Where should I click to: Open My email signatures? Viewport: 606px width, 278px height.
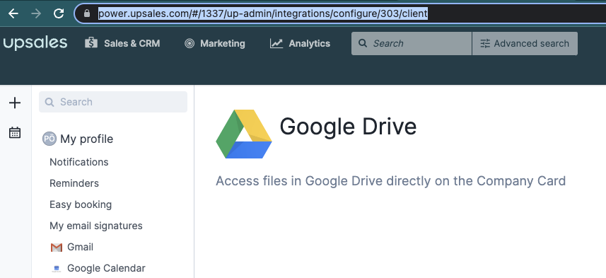pos(96,226)
